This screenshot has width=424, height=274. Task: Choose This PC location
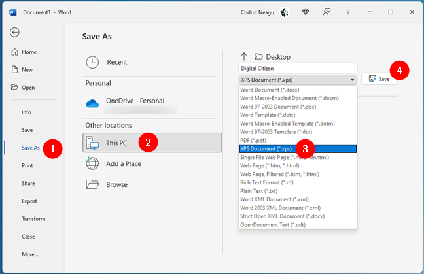tap(152, 143)
